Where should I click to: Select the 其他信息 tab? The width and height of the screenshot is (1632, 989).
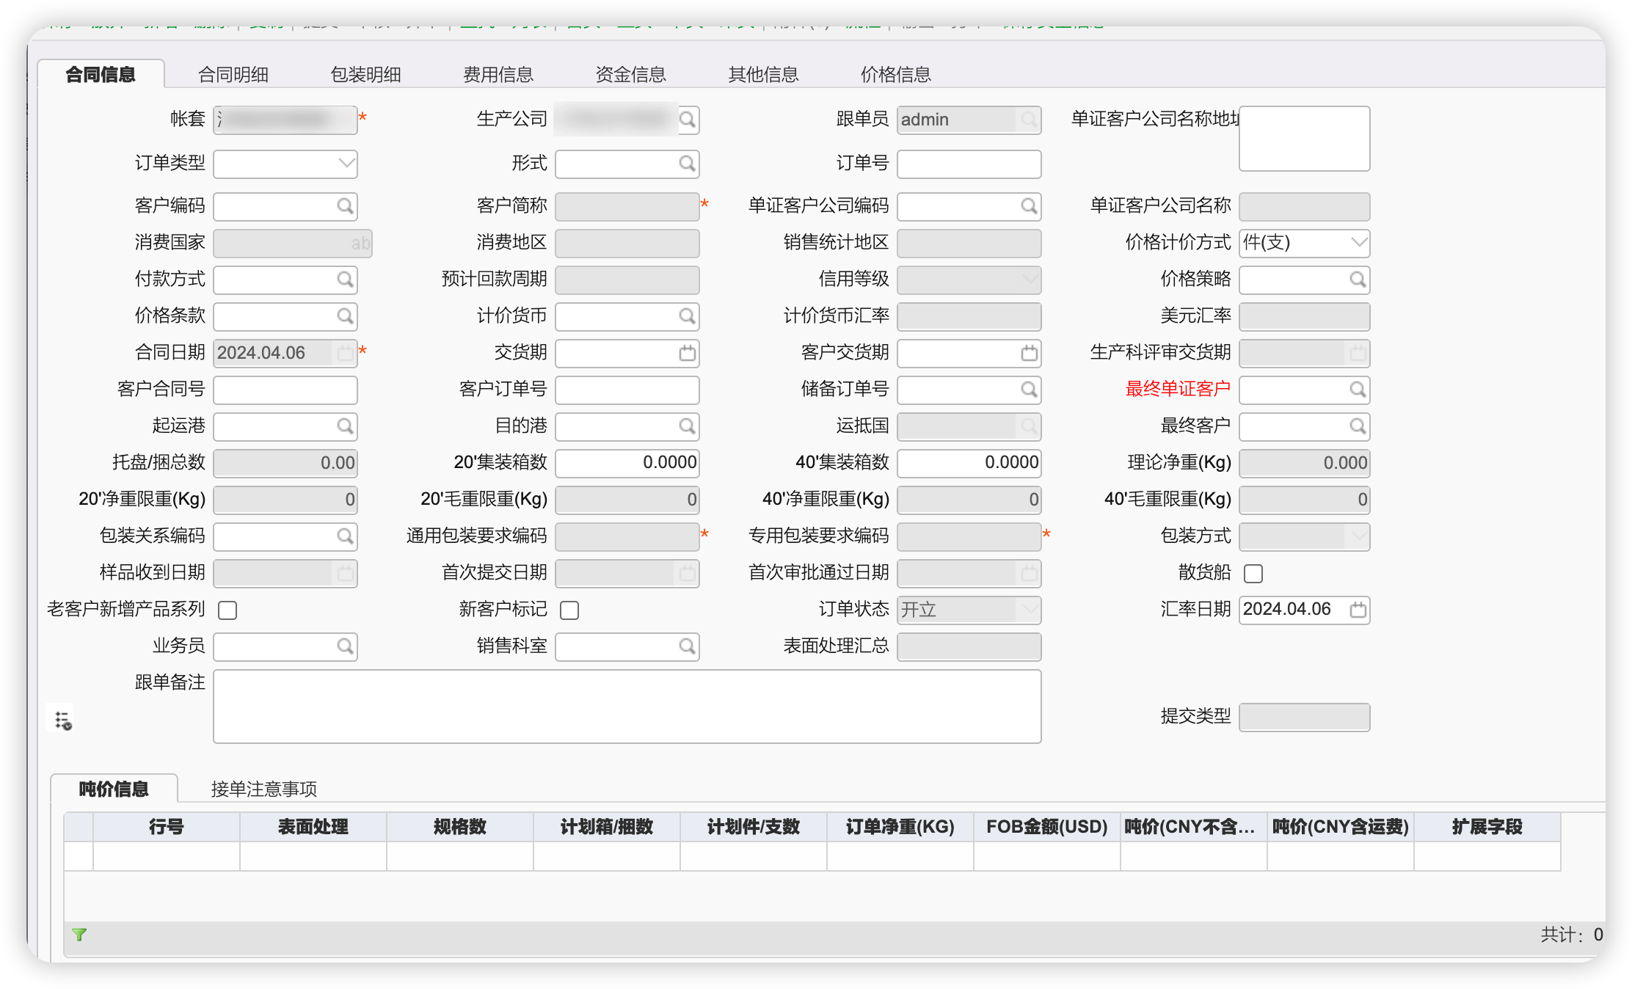click(763, 74)
